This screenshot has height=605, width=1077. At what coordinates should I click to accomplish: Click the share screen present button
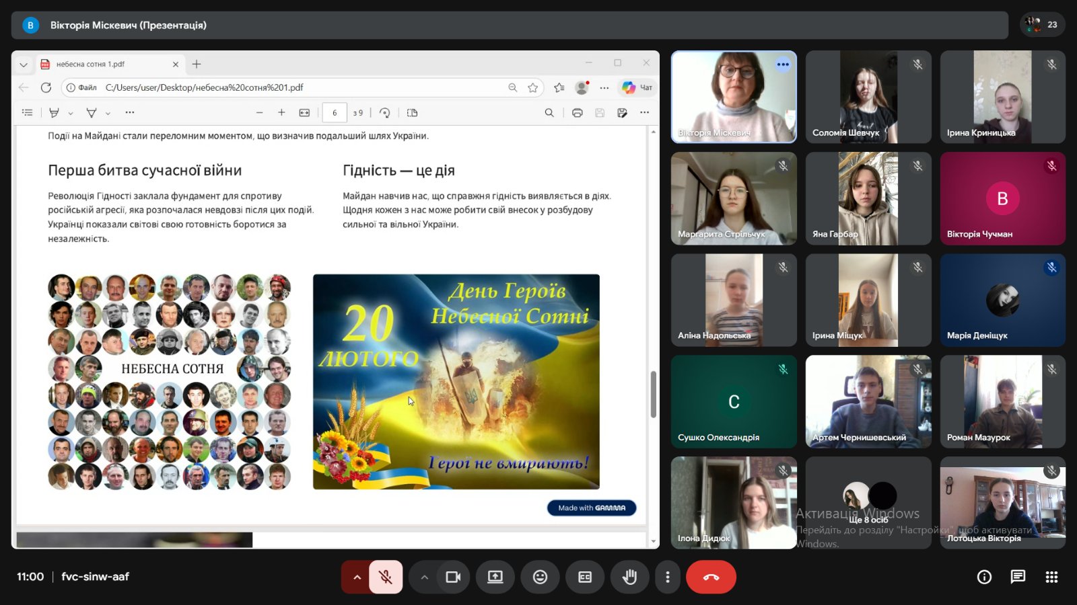pos(495,577)
